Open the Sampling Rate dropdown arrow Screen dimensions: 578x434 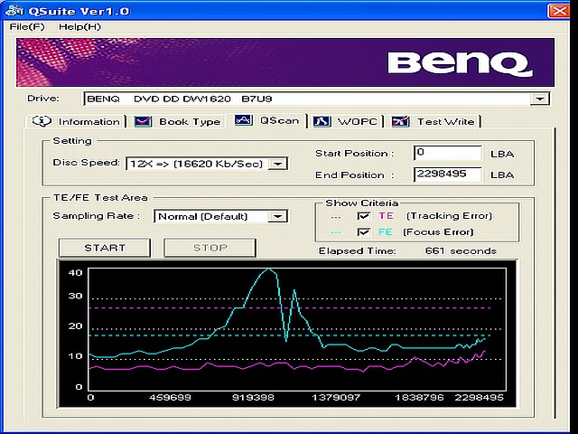click(277, 216)
